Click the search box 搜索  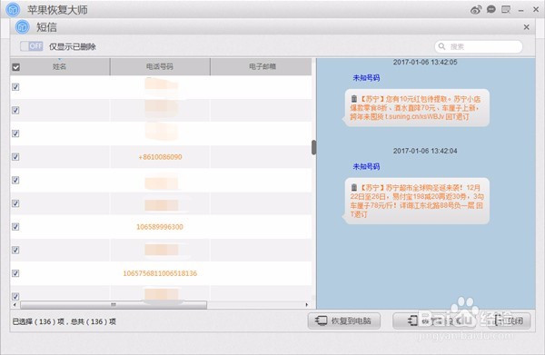[479, 46]
